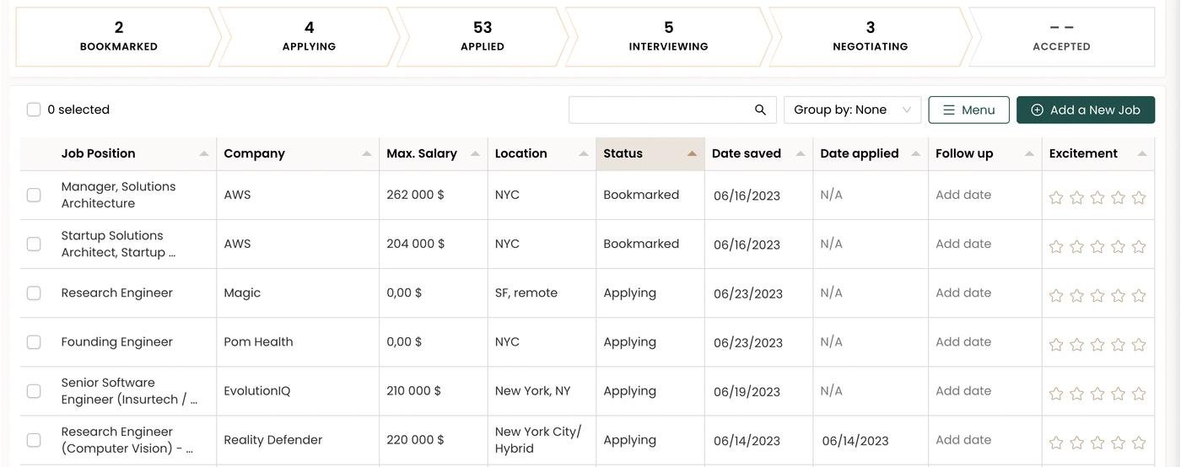Check the Founding Engineer row checkbox
The height and width of the screenshot is (467, 1181).
click(x=34, y=342)
